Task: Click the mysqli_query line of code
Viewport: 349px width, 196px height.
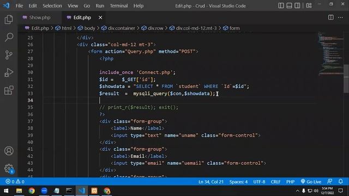Action: pos(157,93)
